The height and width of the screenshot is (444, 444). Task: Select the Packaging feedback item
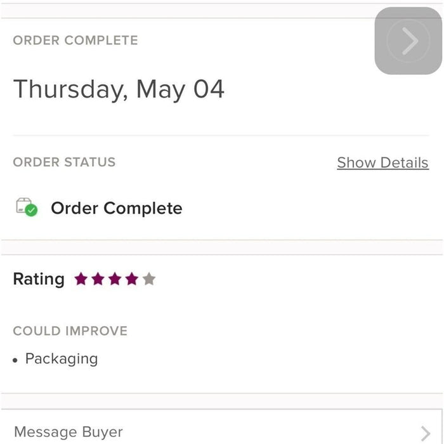tap(62, 358)
